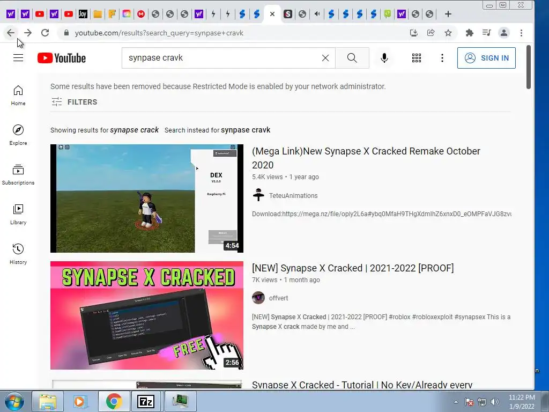This screenshot has width=549, height=412.
Task: Open title "(Mega Link)New Synapse X Cracked Remake"
Action: (366, 158)
